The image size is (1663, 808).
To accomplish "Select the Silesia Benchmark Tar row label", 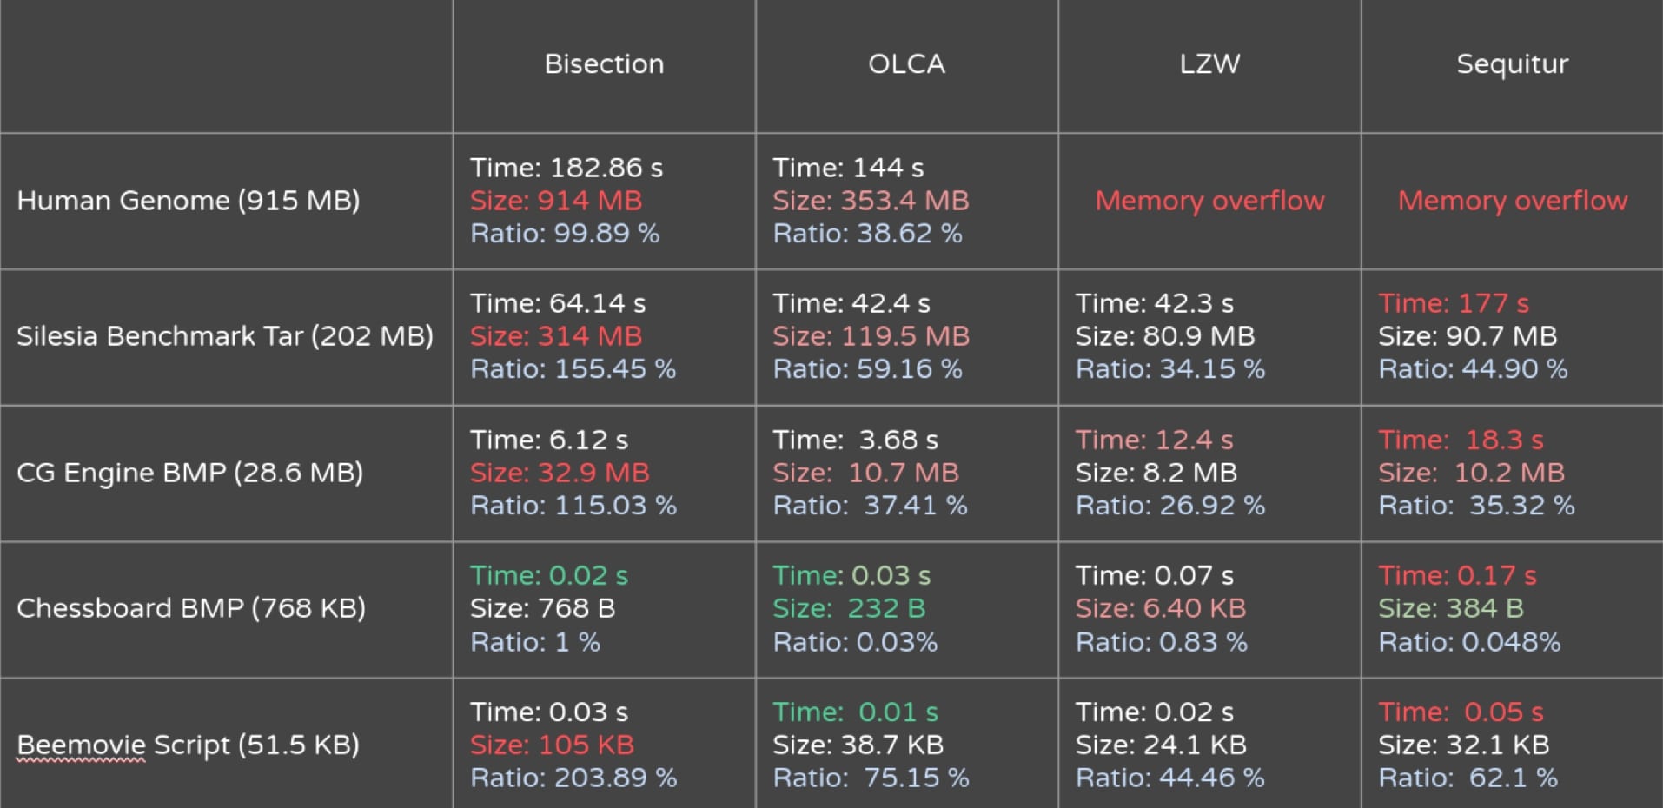I will [x=225, y=336].
